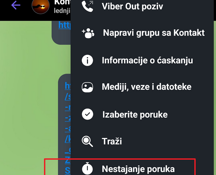The image size is (216, 175).
Task: Tap the contact name in header
Action: coord(62,2)
